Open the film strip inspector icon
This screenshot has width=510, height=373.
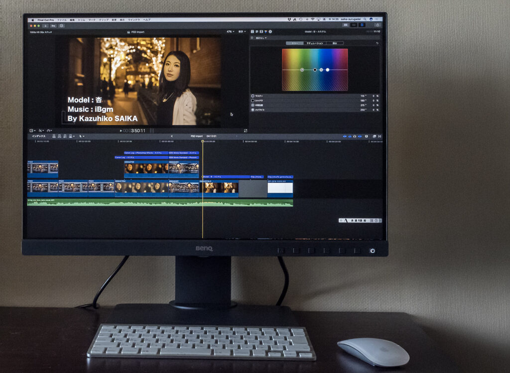pyautogui.click(x=261, y=31)
